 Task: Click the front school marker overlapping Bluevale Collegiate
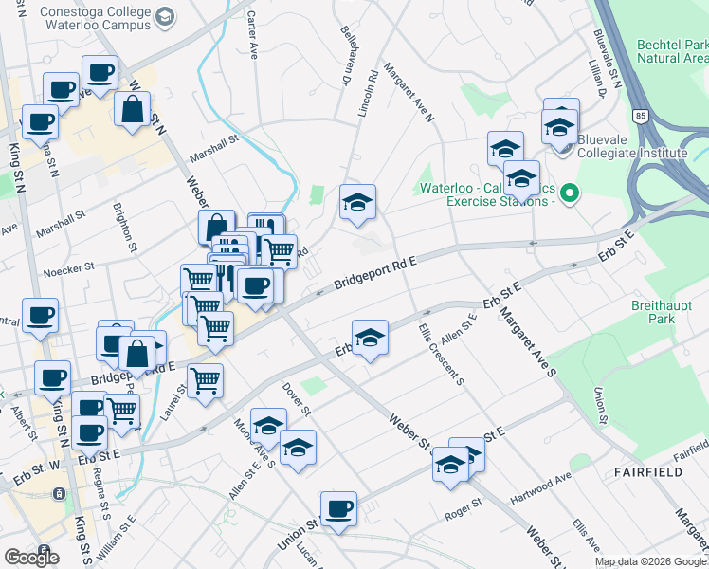[560, 130]
